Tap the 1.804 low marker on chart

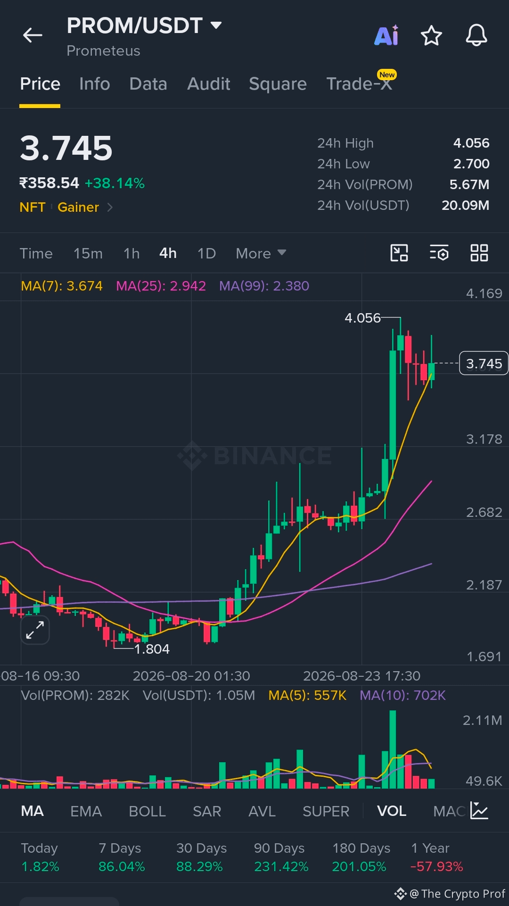pyautogui.click(x=152, y=649)
